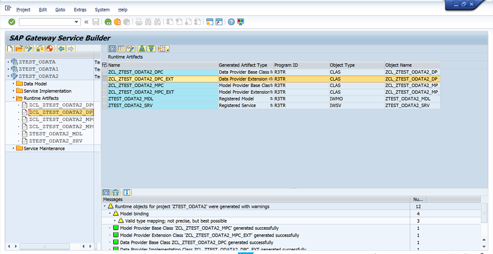Screen dimensions: 493x254
Task: Click ZCL_ZTEST_ODATA2_MPC table row name
Action: 136,85
